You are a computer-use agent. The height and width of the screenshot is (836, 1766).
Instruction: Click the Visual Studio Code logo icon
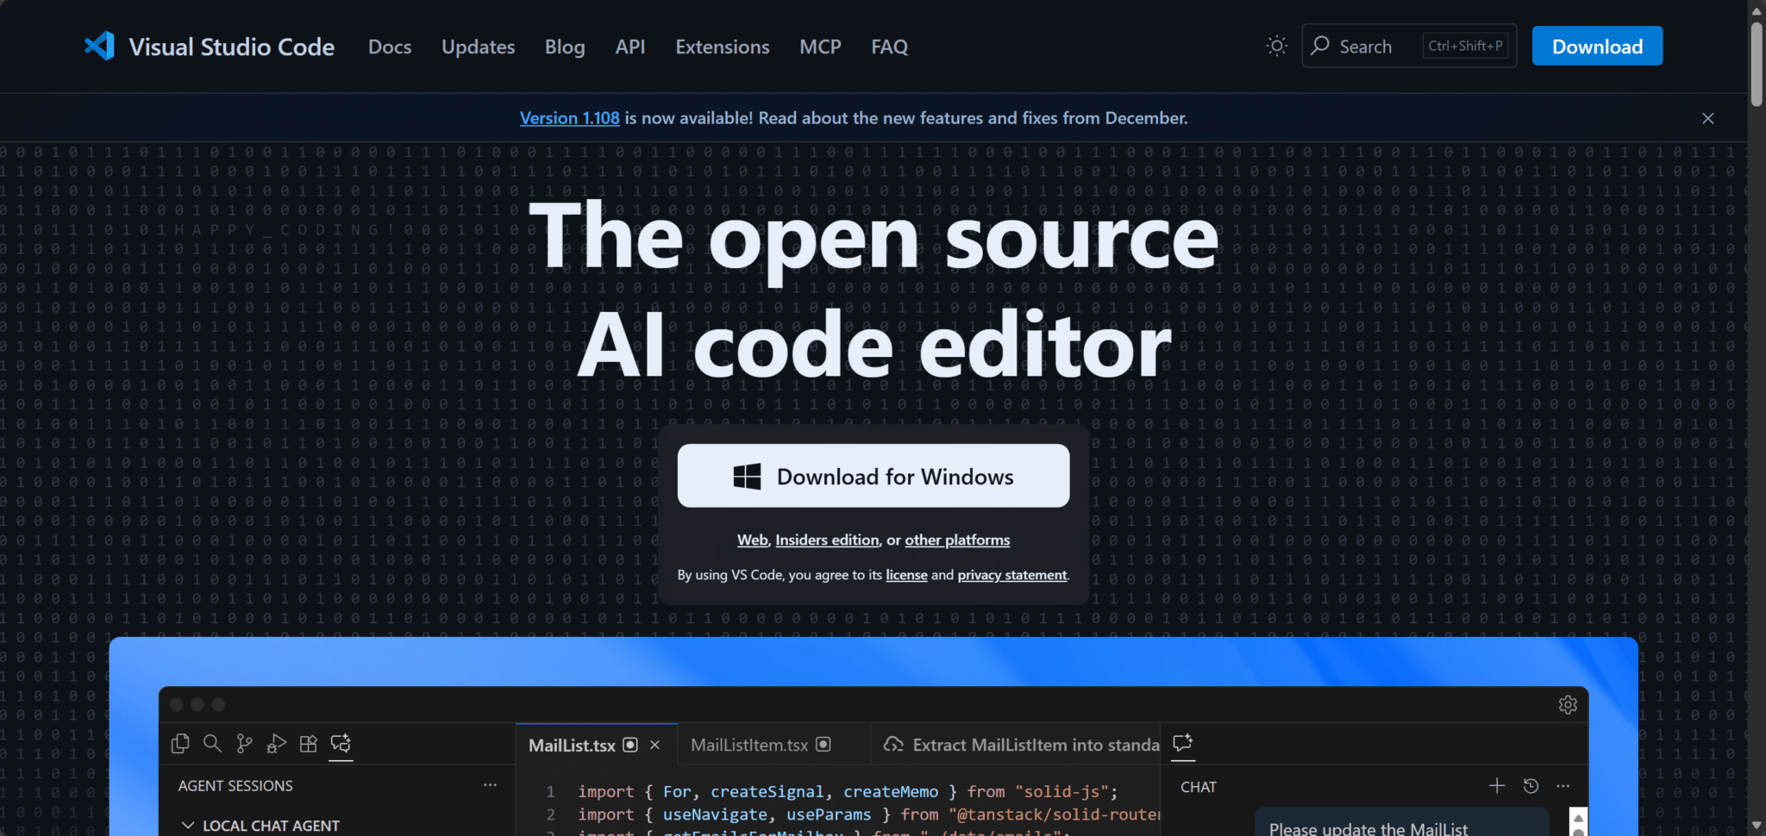[99, 46]
